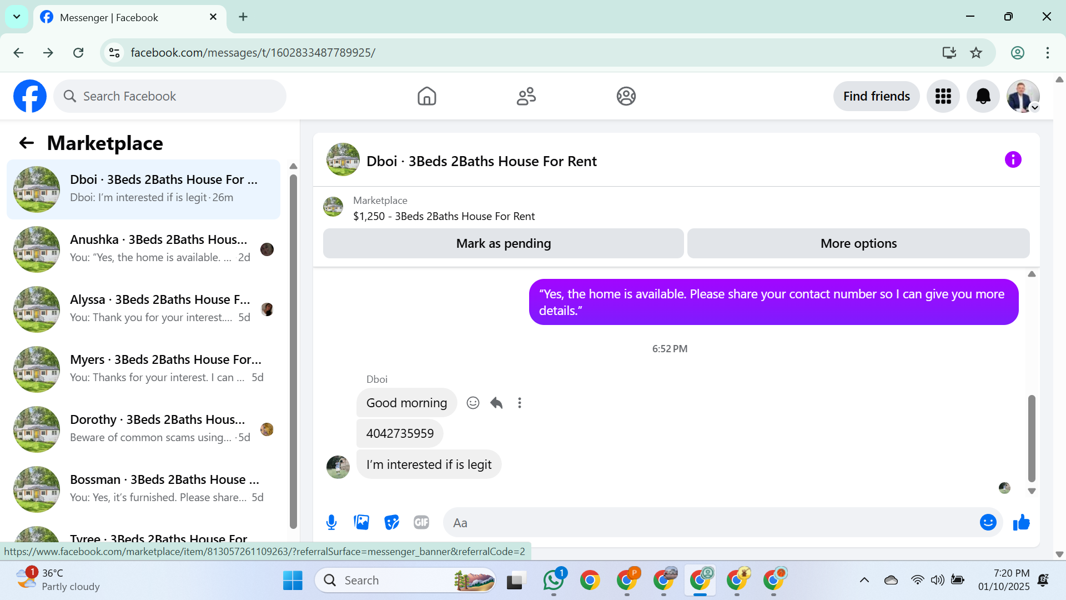Open the account profile picture menu
Image resolution: width=1066 pixels, height=600 pixels.
tap(1023, 96)
